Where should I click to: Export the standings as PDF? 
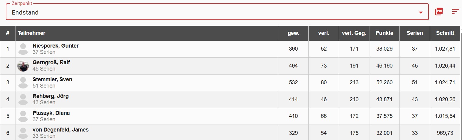coord(439,12)
